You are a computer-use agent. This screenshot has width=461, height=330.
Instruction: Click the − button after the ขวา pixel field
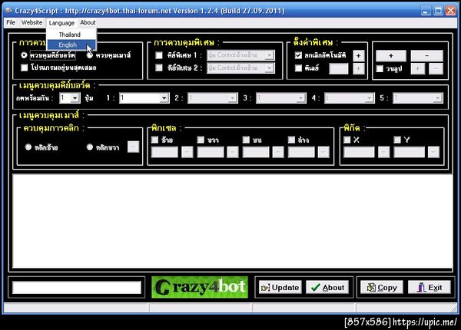coord(233,152)
